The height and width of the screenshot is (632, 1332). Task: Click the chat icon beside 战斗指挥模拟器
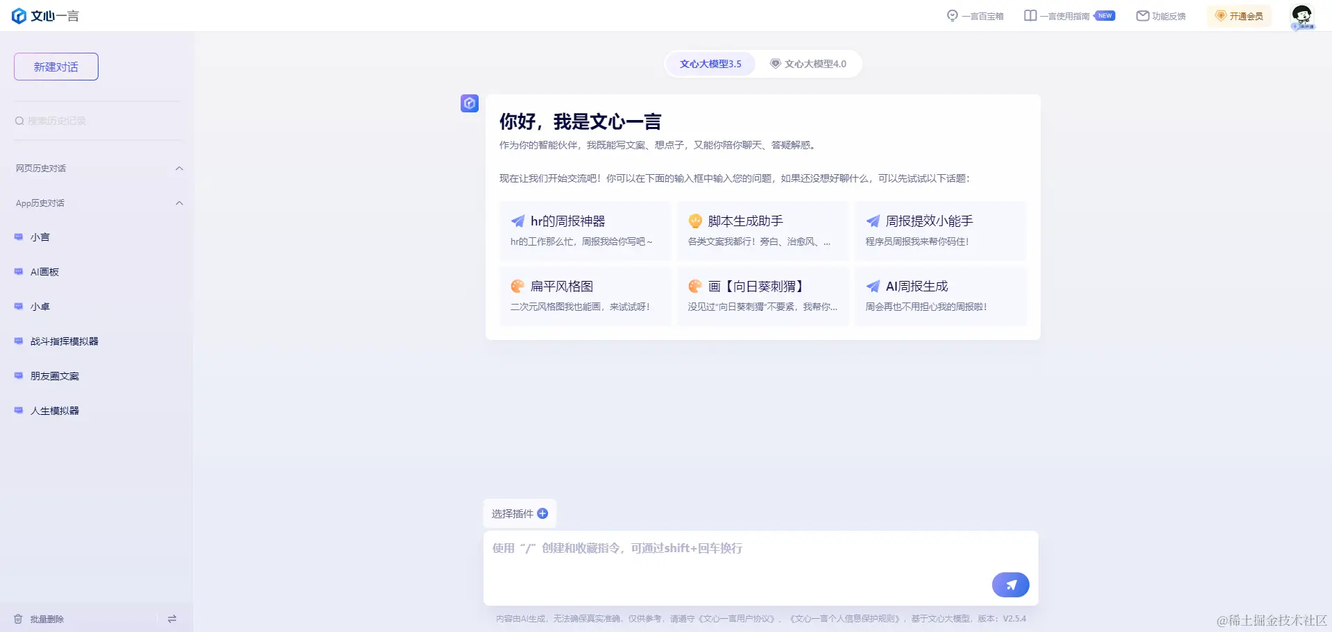19,341
